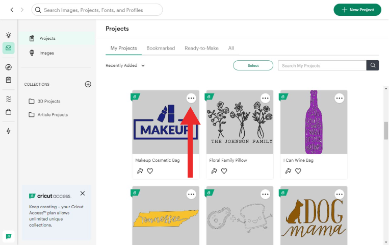Open the shopping bag icon in sidebar

8,112
